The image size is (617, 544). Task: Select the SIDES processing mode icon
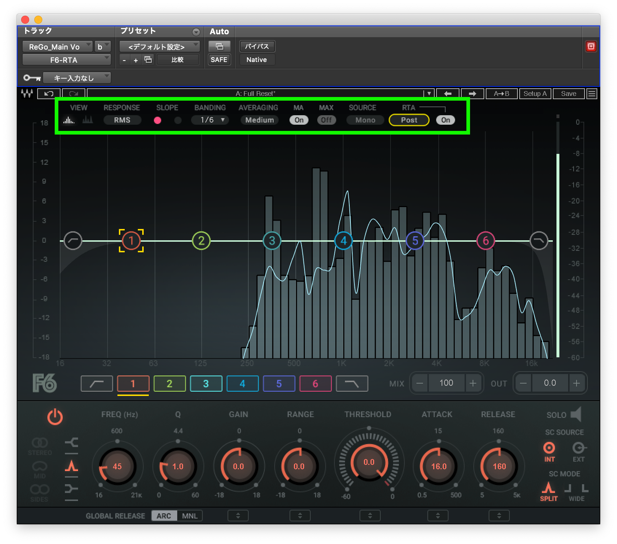click(40, 489)
